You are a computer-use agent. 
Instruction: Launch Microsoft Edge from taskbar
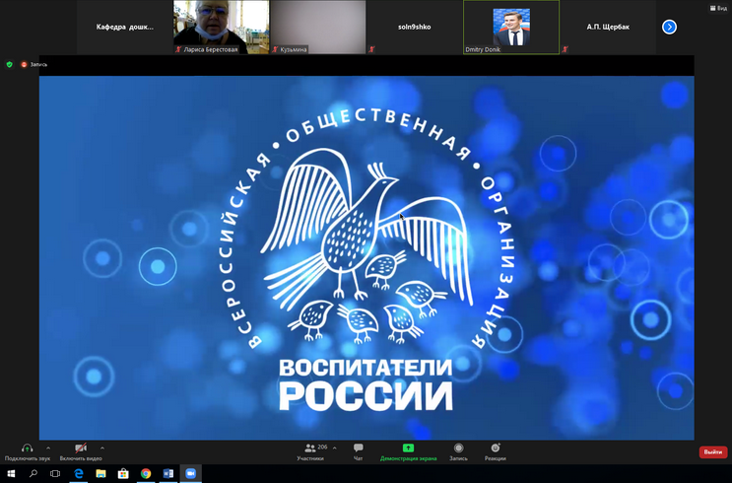point(79,474)
